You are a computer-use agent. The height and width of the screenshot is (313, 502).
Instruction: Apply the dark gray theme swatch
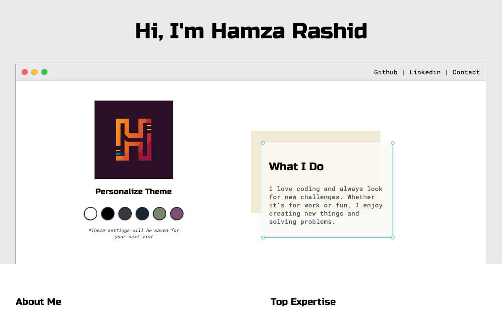click(x=125, y=214)
